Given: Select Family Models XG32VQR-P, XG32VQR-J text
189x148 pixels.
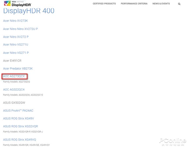Looking at the screenshot, I should tap(23, 132).
